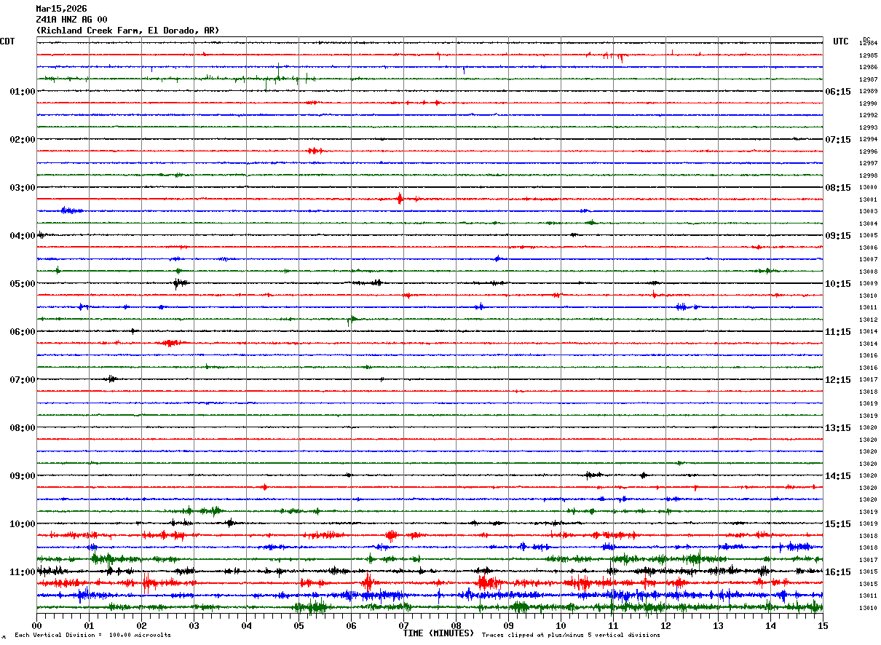Image resolution: width=881 pixels, height=645 pixels.
Task: Select DC offset value 12990
Action: coord(868,104)
